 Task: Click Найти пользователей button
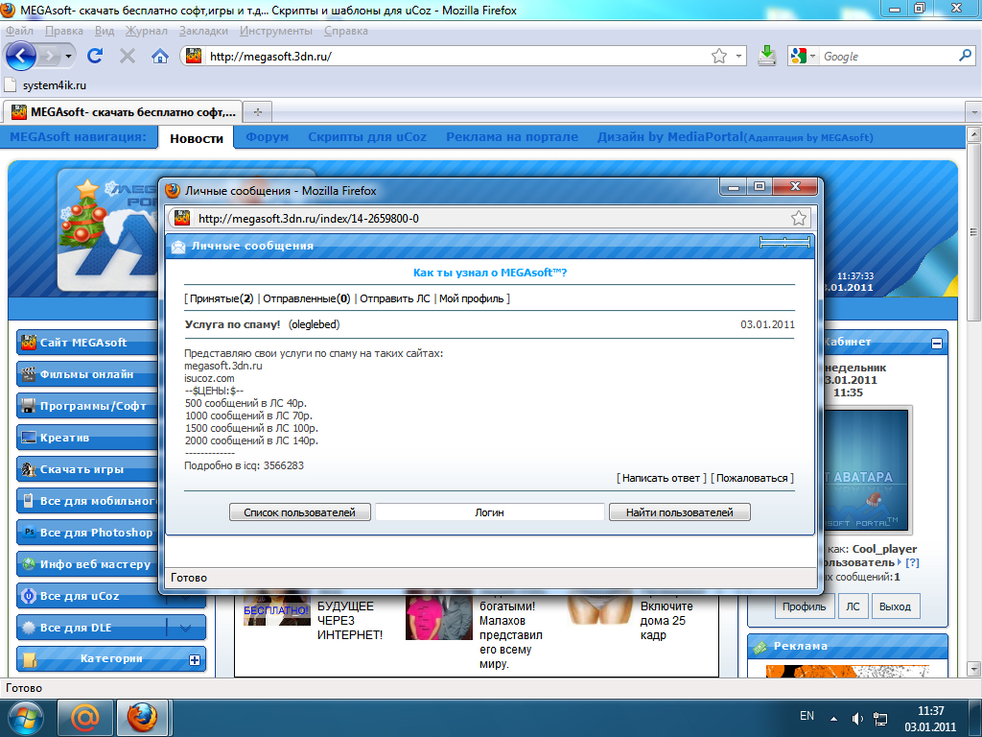(x=680, y=512)
